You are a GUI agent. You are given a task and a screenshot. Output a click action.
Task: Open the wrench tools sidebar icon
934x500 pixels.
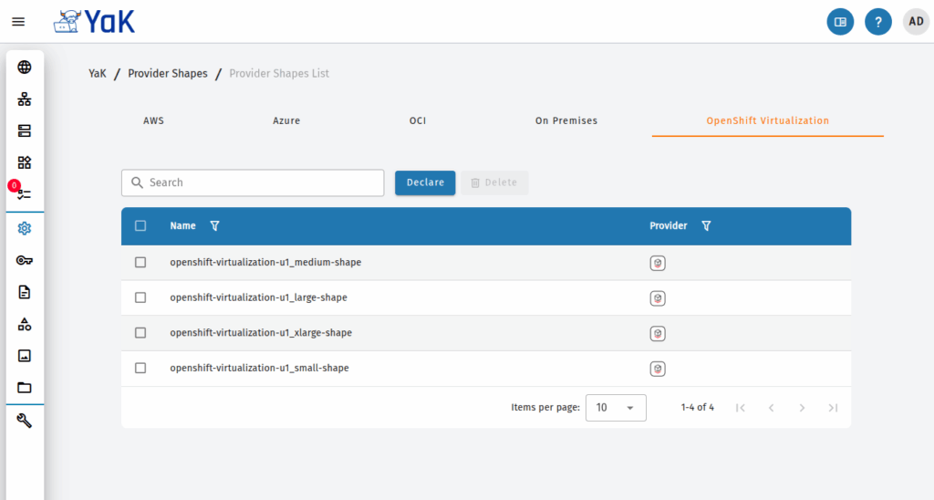(x=25, y=421)
